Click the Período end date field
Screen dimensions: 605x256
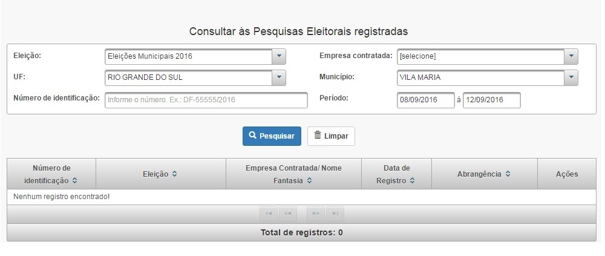coord(491,100)
